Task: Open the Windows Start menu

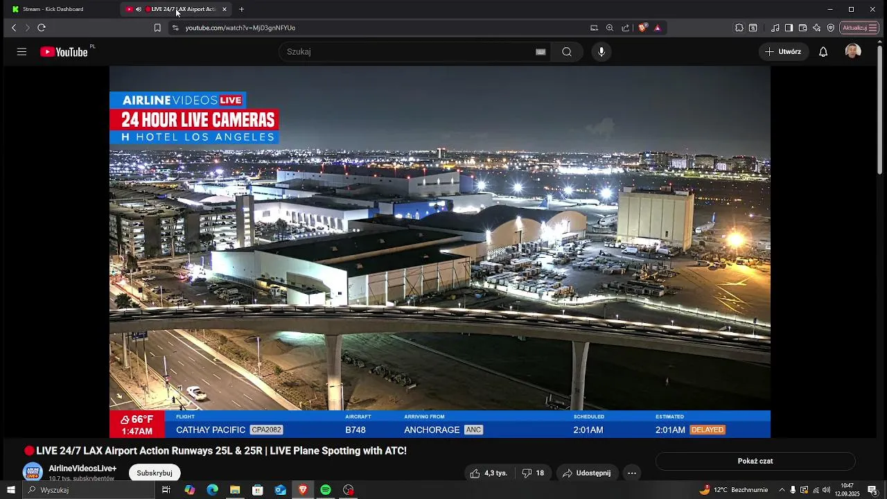Action: [x=11, y=490]
